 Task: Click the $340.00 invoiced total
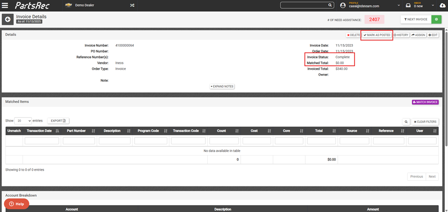coord(341,69)
